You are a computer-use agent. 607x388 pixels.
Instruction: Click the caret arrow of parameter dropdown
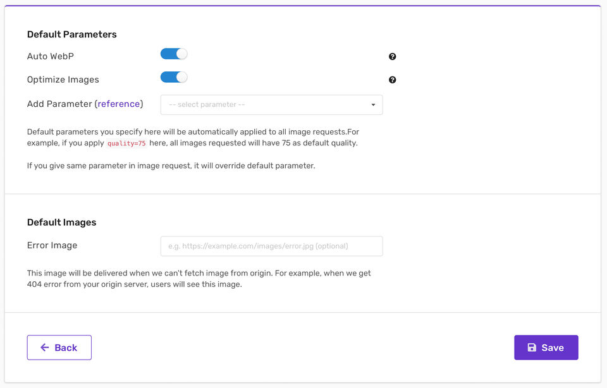(x=373, y=105)
